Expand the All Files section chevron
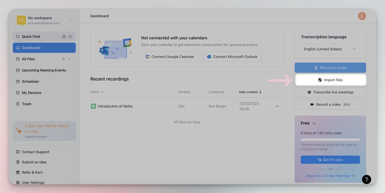 point(69,59)
